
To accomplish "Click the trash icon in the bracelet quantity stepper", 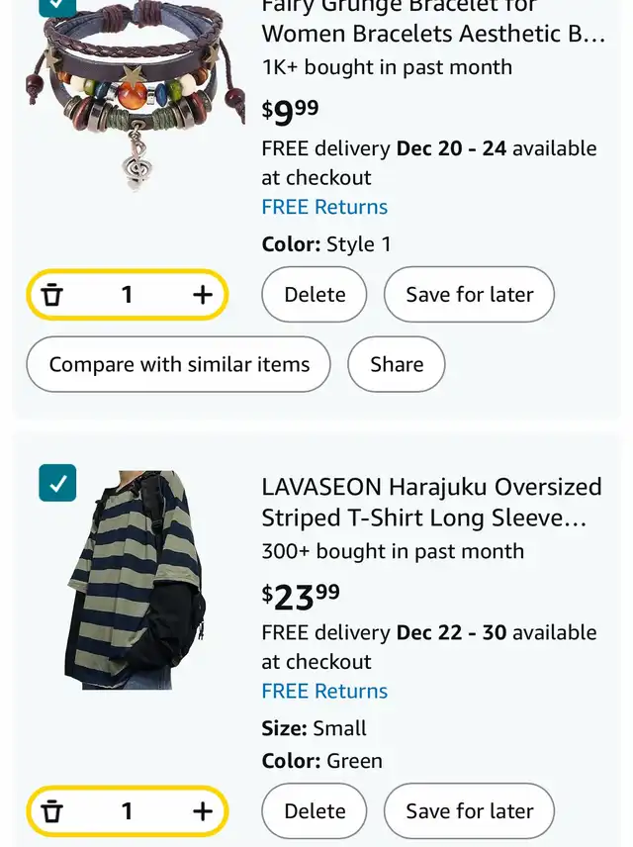I will pyautogui.click(x=52, y=295).
